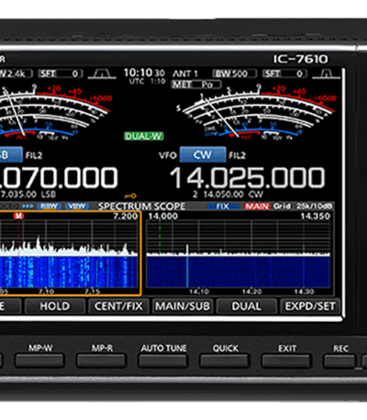Tap the CENT/FIX scope mode button
The image size is (367, 420).
(118, 306)
